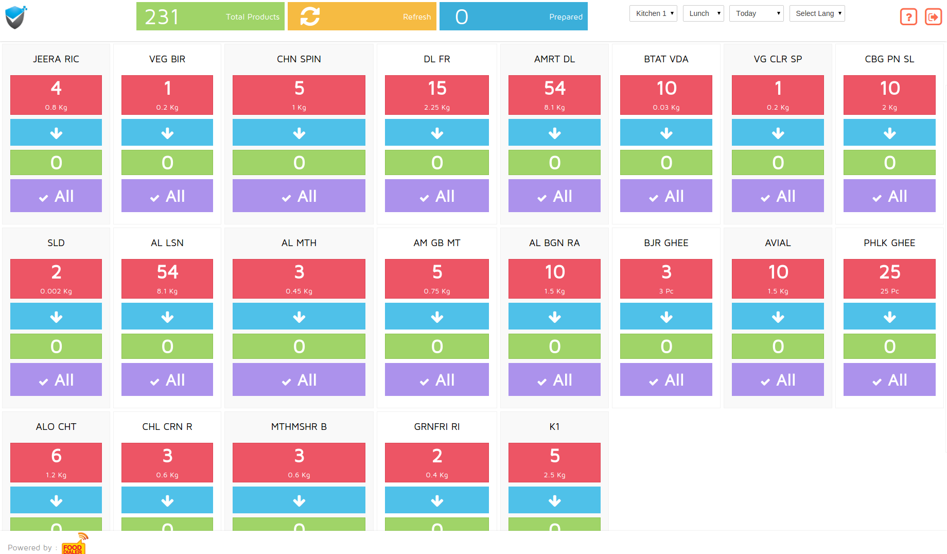Screen dimensions: 947x554
Task: Click down arrow for SLD
Action: [56, 317]
